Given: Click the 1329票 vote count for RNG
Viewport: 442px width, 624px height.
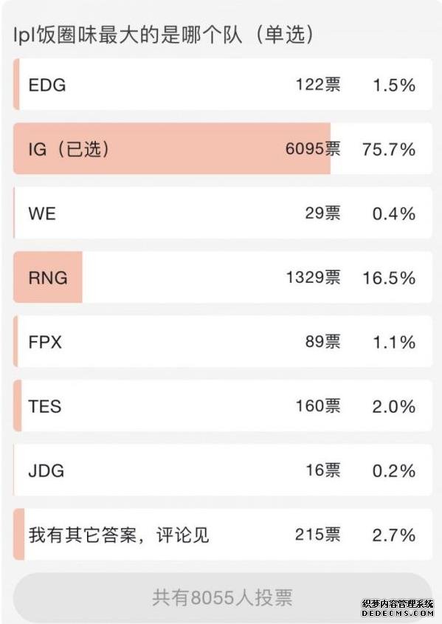Looking at the screenshot, I should coord(313,278).
